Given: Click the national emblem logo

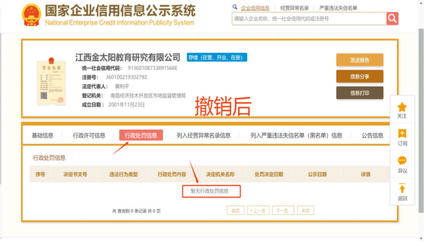Looking at the screenshot, I should [x=32, y=15].
